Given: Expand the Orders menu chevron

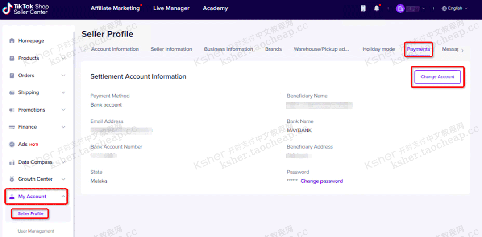Looking at the screenshot, I should tap(63, 75).
